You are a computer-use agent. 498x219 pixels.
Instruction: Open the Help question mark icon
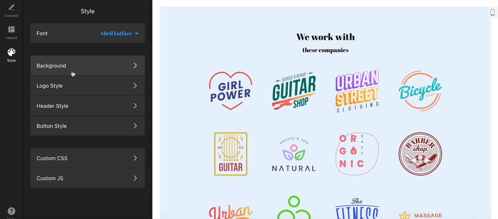(11, 211)
